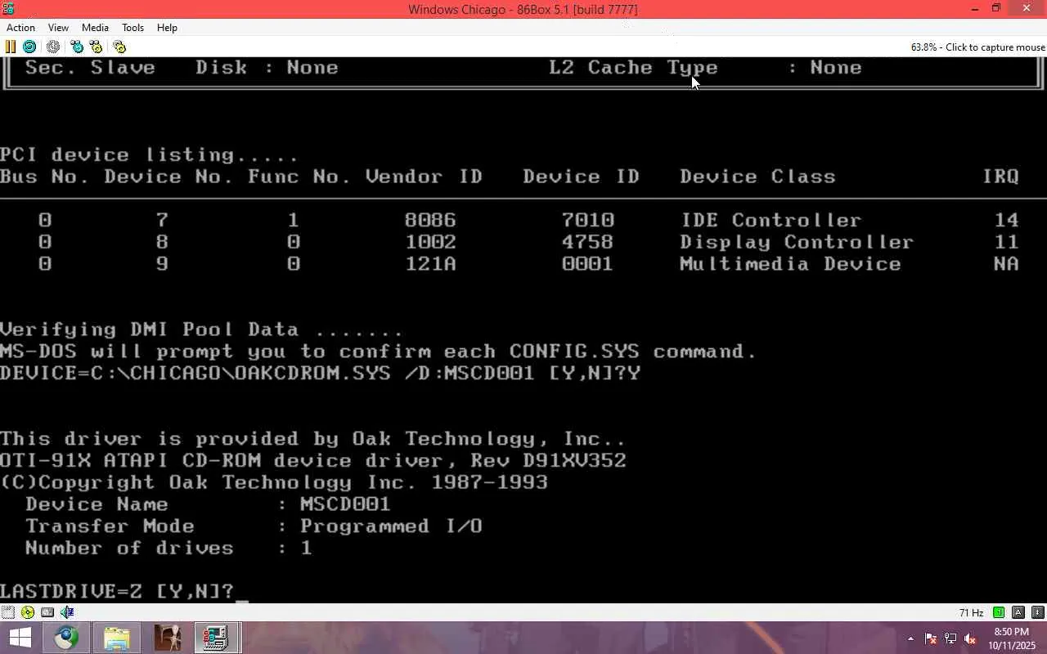Viewport: 1047px width, 654px height.
Task: Click the 'Display Controller' device class
Action: (x=797, y=242)
